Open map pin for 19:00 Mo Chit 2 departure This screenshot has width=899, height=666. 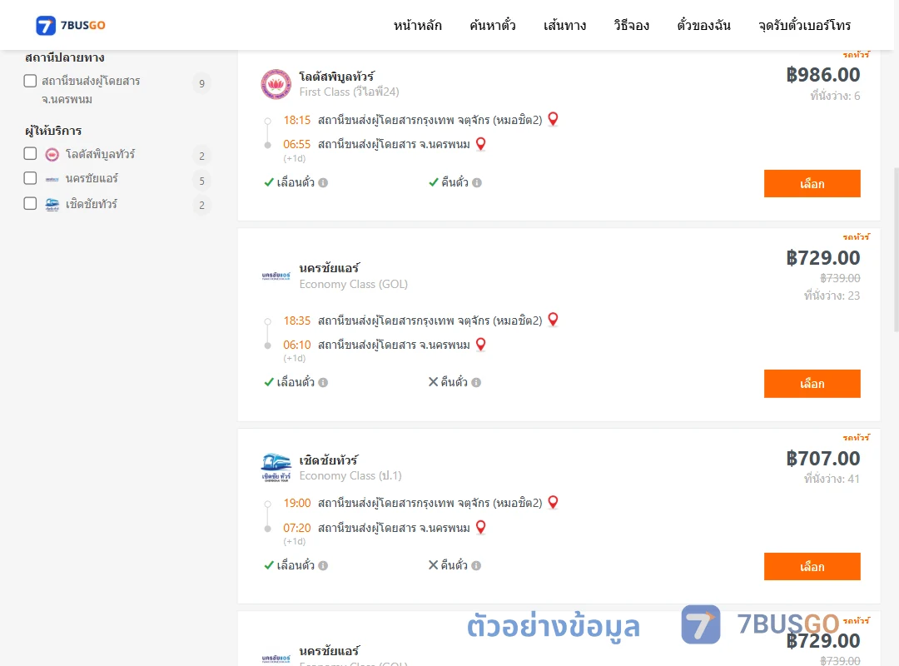pos(553,502)
